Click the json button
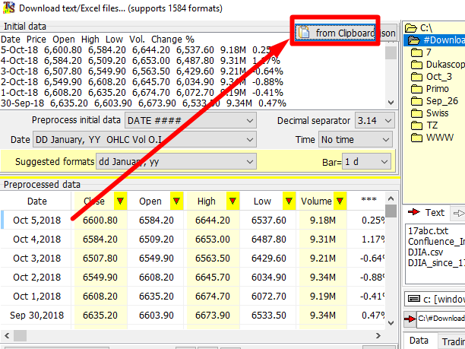Viewport: 465px width, 349px height. tap(387, 33)
